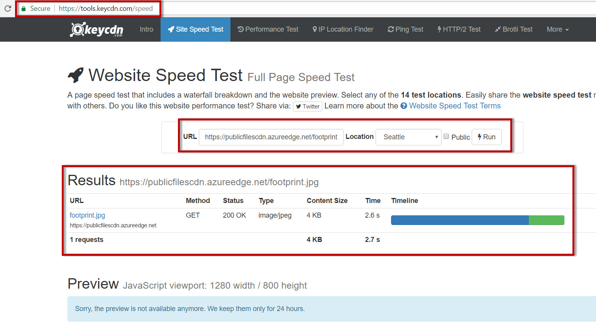
Task: Click the results URL heading text
Action: [x=219, y=182]
